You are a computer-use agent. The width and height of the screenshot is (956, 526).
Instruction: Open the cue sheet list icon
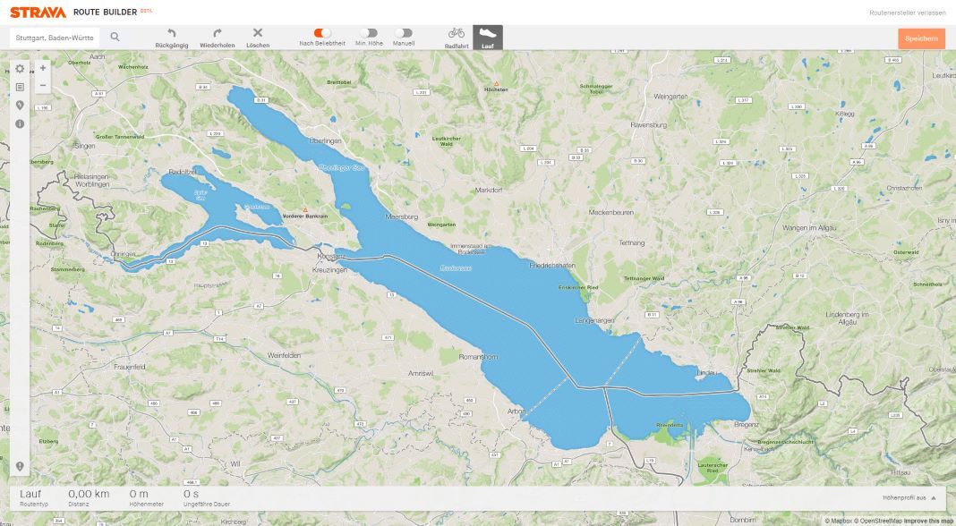coord(20,87)
